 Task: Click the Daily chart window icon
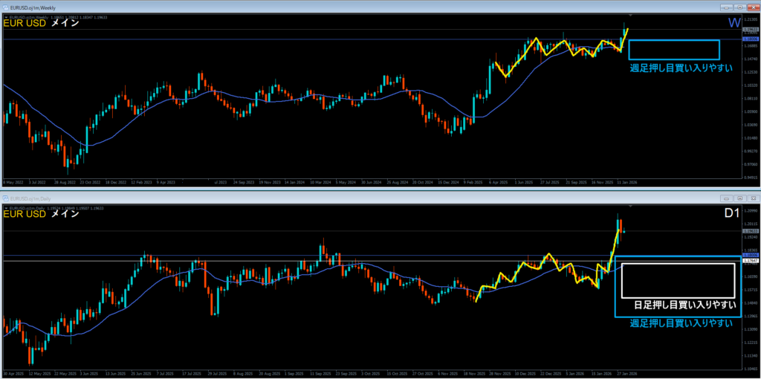[x=6, y=198]
